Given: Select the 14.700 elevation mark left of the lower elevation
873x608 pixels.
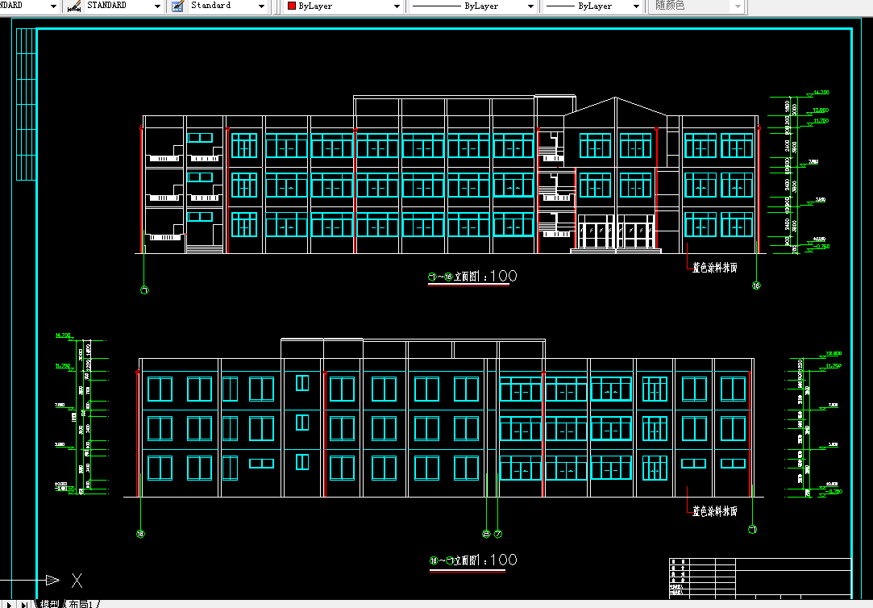Looking at the screenshot, I should 63,335.
